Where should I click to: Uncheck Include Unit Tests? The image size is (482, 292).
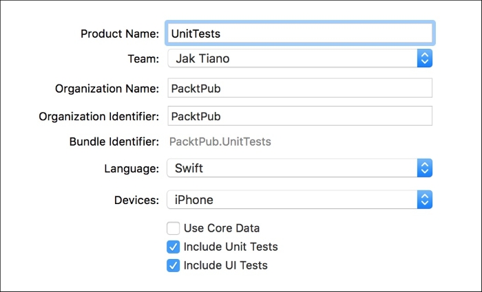173,247
